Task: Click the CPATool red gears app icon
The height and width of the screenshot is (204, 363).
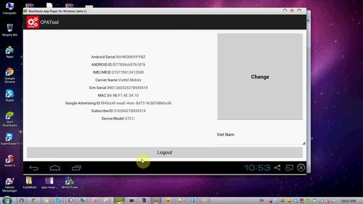Action: click(33, 22)
